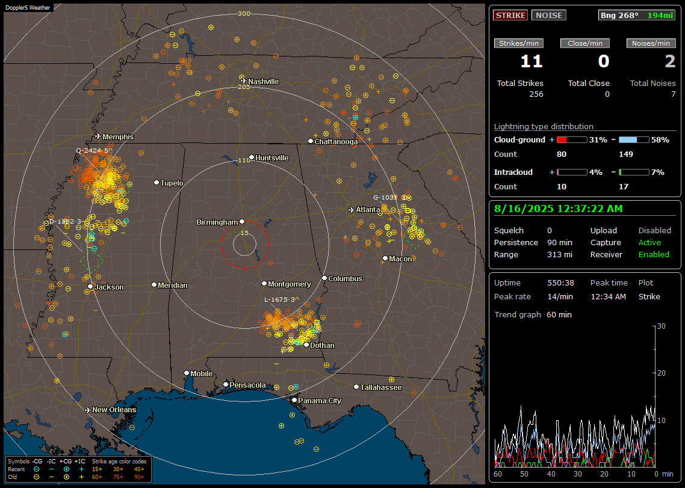Click the 60 minute mark on trend axis
Screen dimensions: 685x488
click(498, 474)
